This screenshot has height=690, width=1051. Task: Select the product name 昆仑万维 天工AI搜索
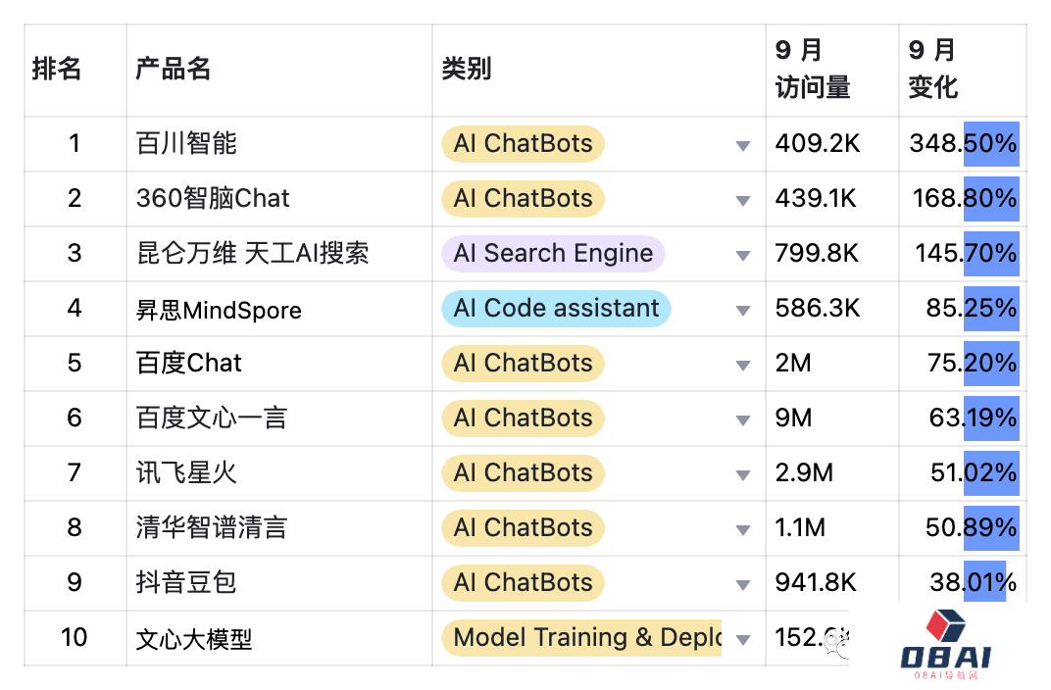(253, 253)
